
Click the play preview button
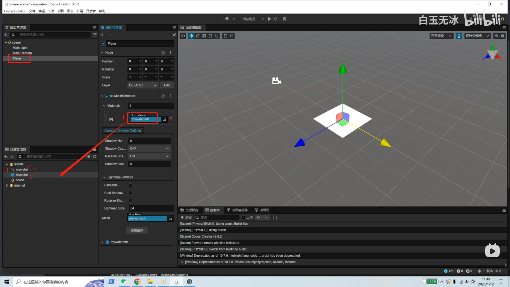269,19
